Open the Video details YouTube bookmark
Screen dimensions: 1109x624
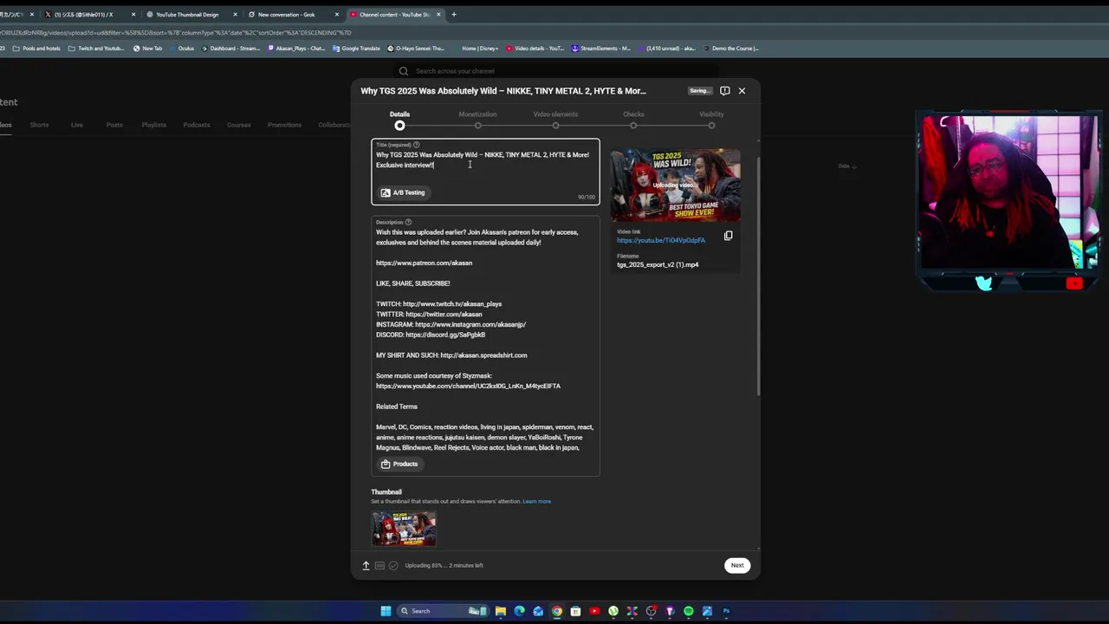click(535, 49)
